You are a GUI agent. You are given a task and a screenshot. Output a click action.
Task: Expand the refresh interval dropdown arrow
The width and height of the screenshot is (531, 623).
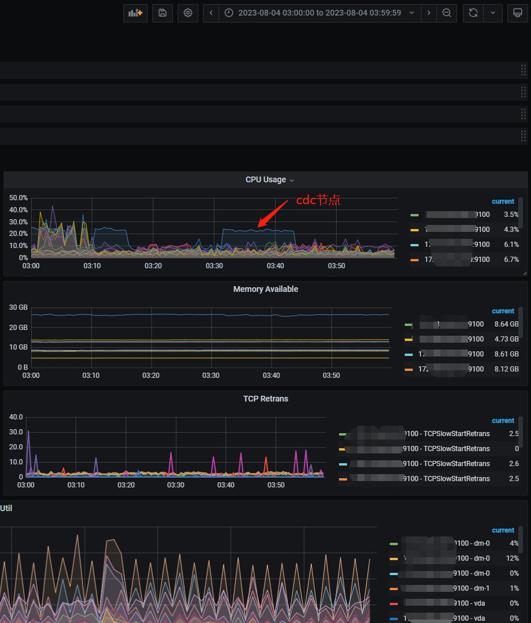[492, 13]
